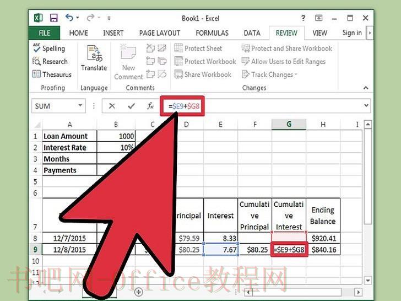Open the Name Box dropdown arrow
The height and width of the screenshot is (301, 401).
pyautogui.click(x=80, y=105)
